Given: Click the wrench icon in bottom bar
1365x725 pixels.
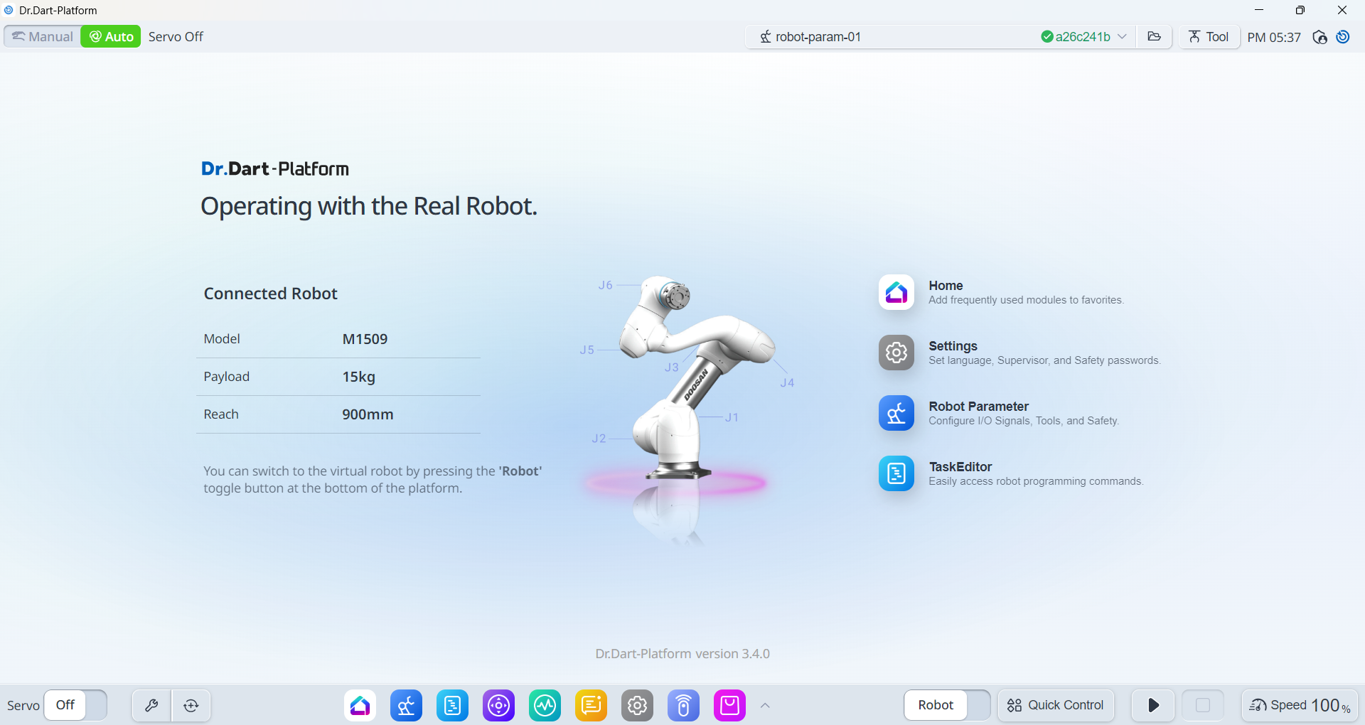Looking at the screenshot, I should pos(151,705).
